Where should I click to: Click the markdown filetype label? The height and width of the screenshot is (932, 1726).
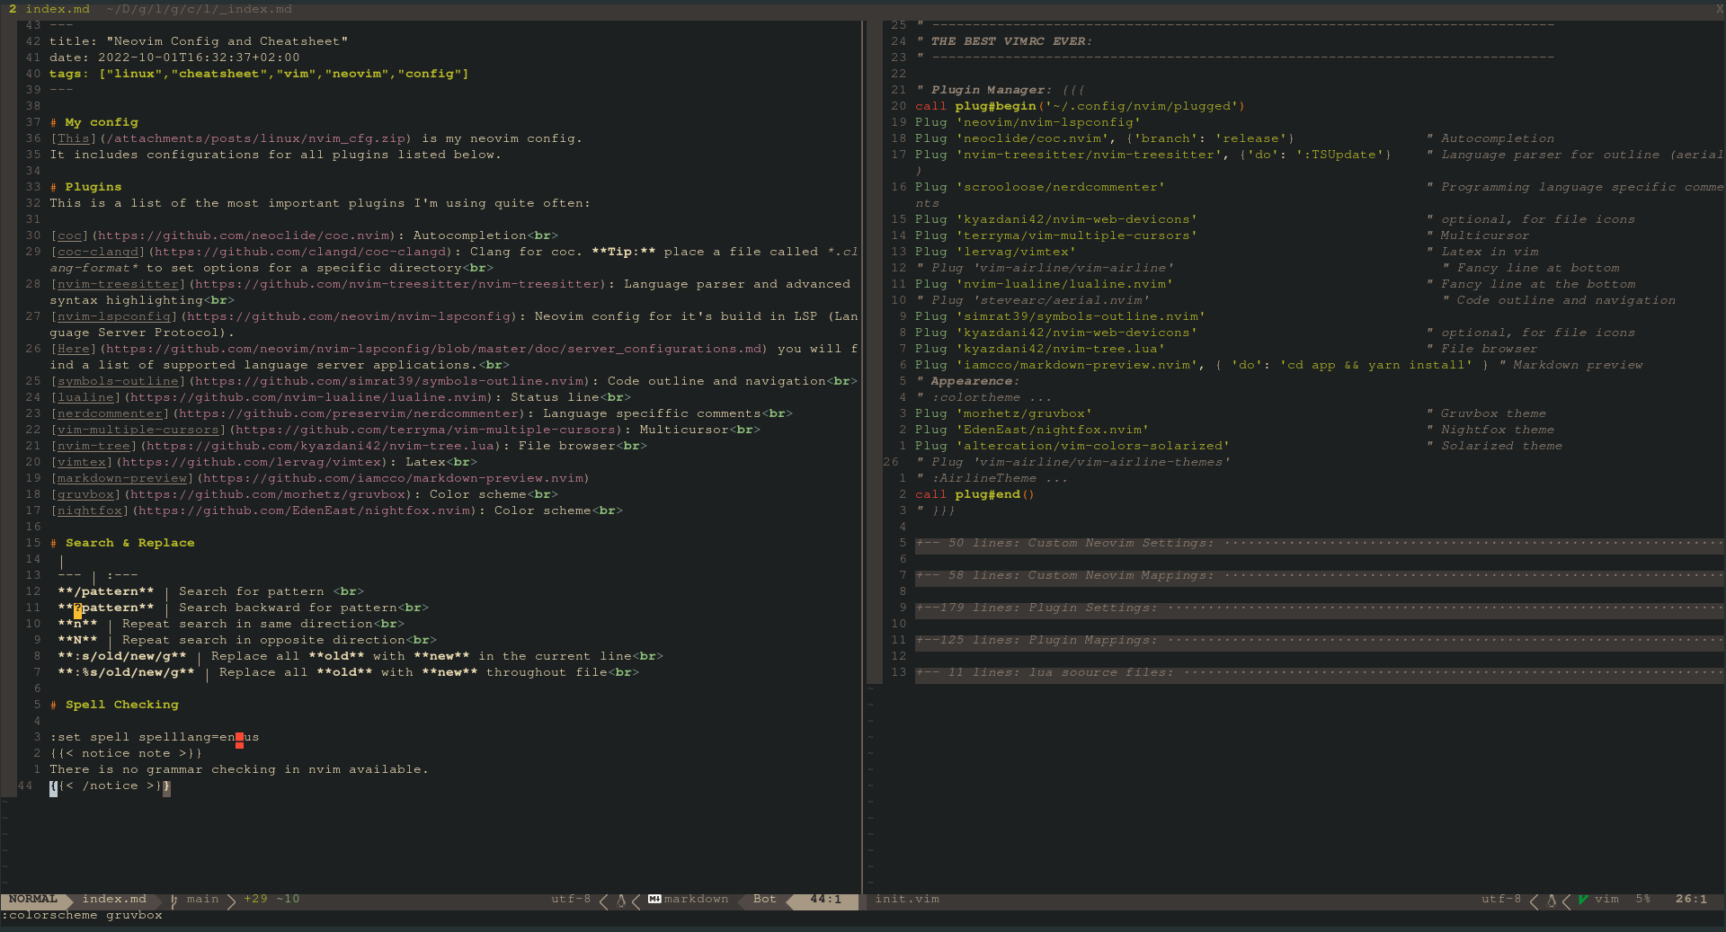click(x=697, y=900)
